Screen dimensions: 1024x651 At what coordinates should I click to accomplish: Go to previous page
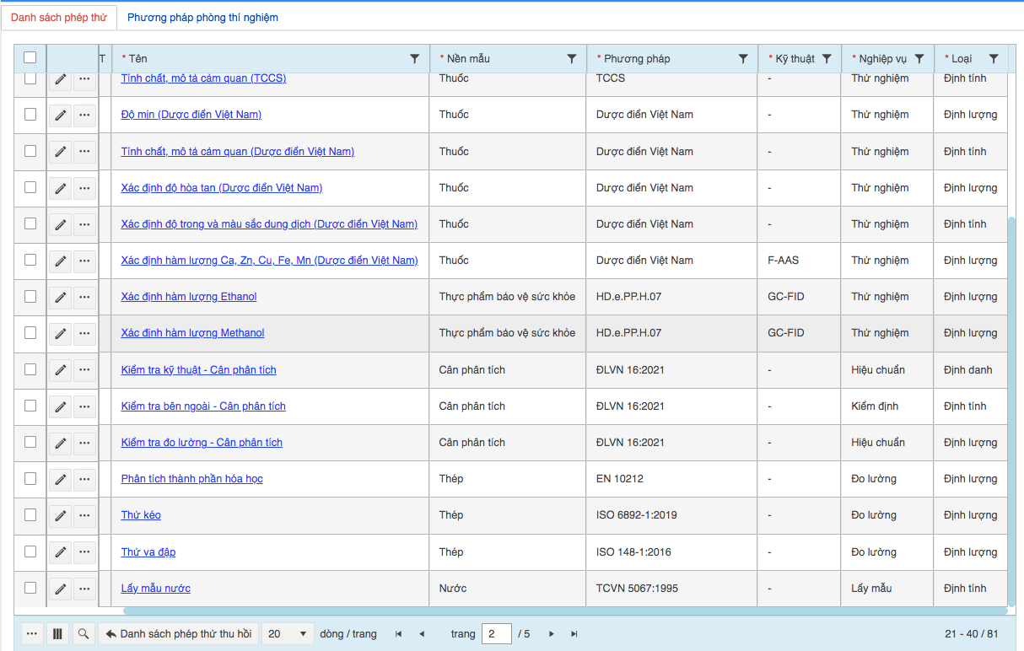click(422, 634)
